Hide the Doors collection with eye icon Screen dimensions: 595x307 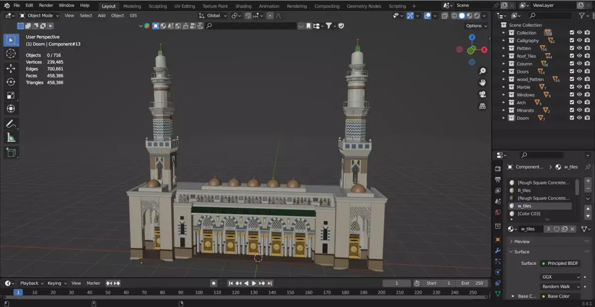tap(579, 71)
